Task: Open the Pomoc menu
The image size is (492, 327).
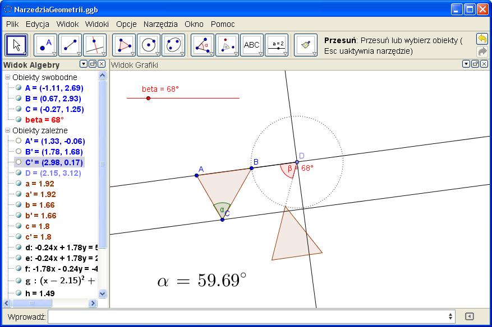Action: [x=223, y=24]
